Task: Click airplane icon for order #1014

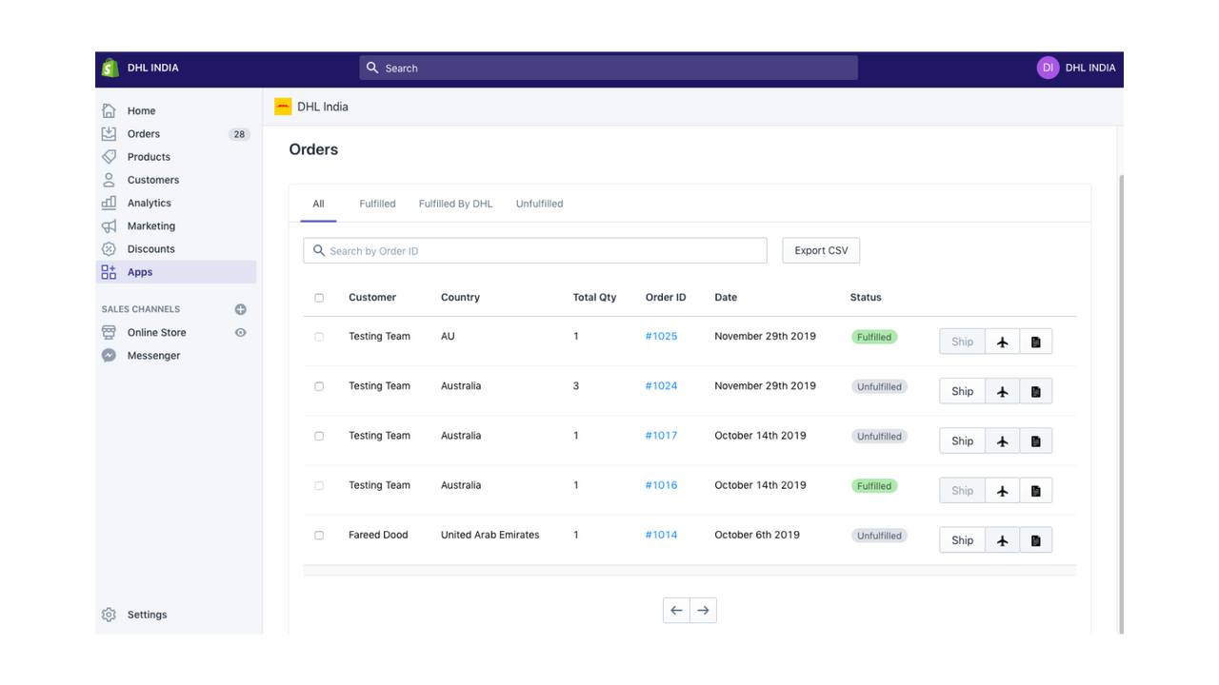Action: pyautogui.click(x=1002, y=539)
